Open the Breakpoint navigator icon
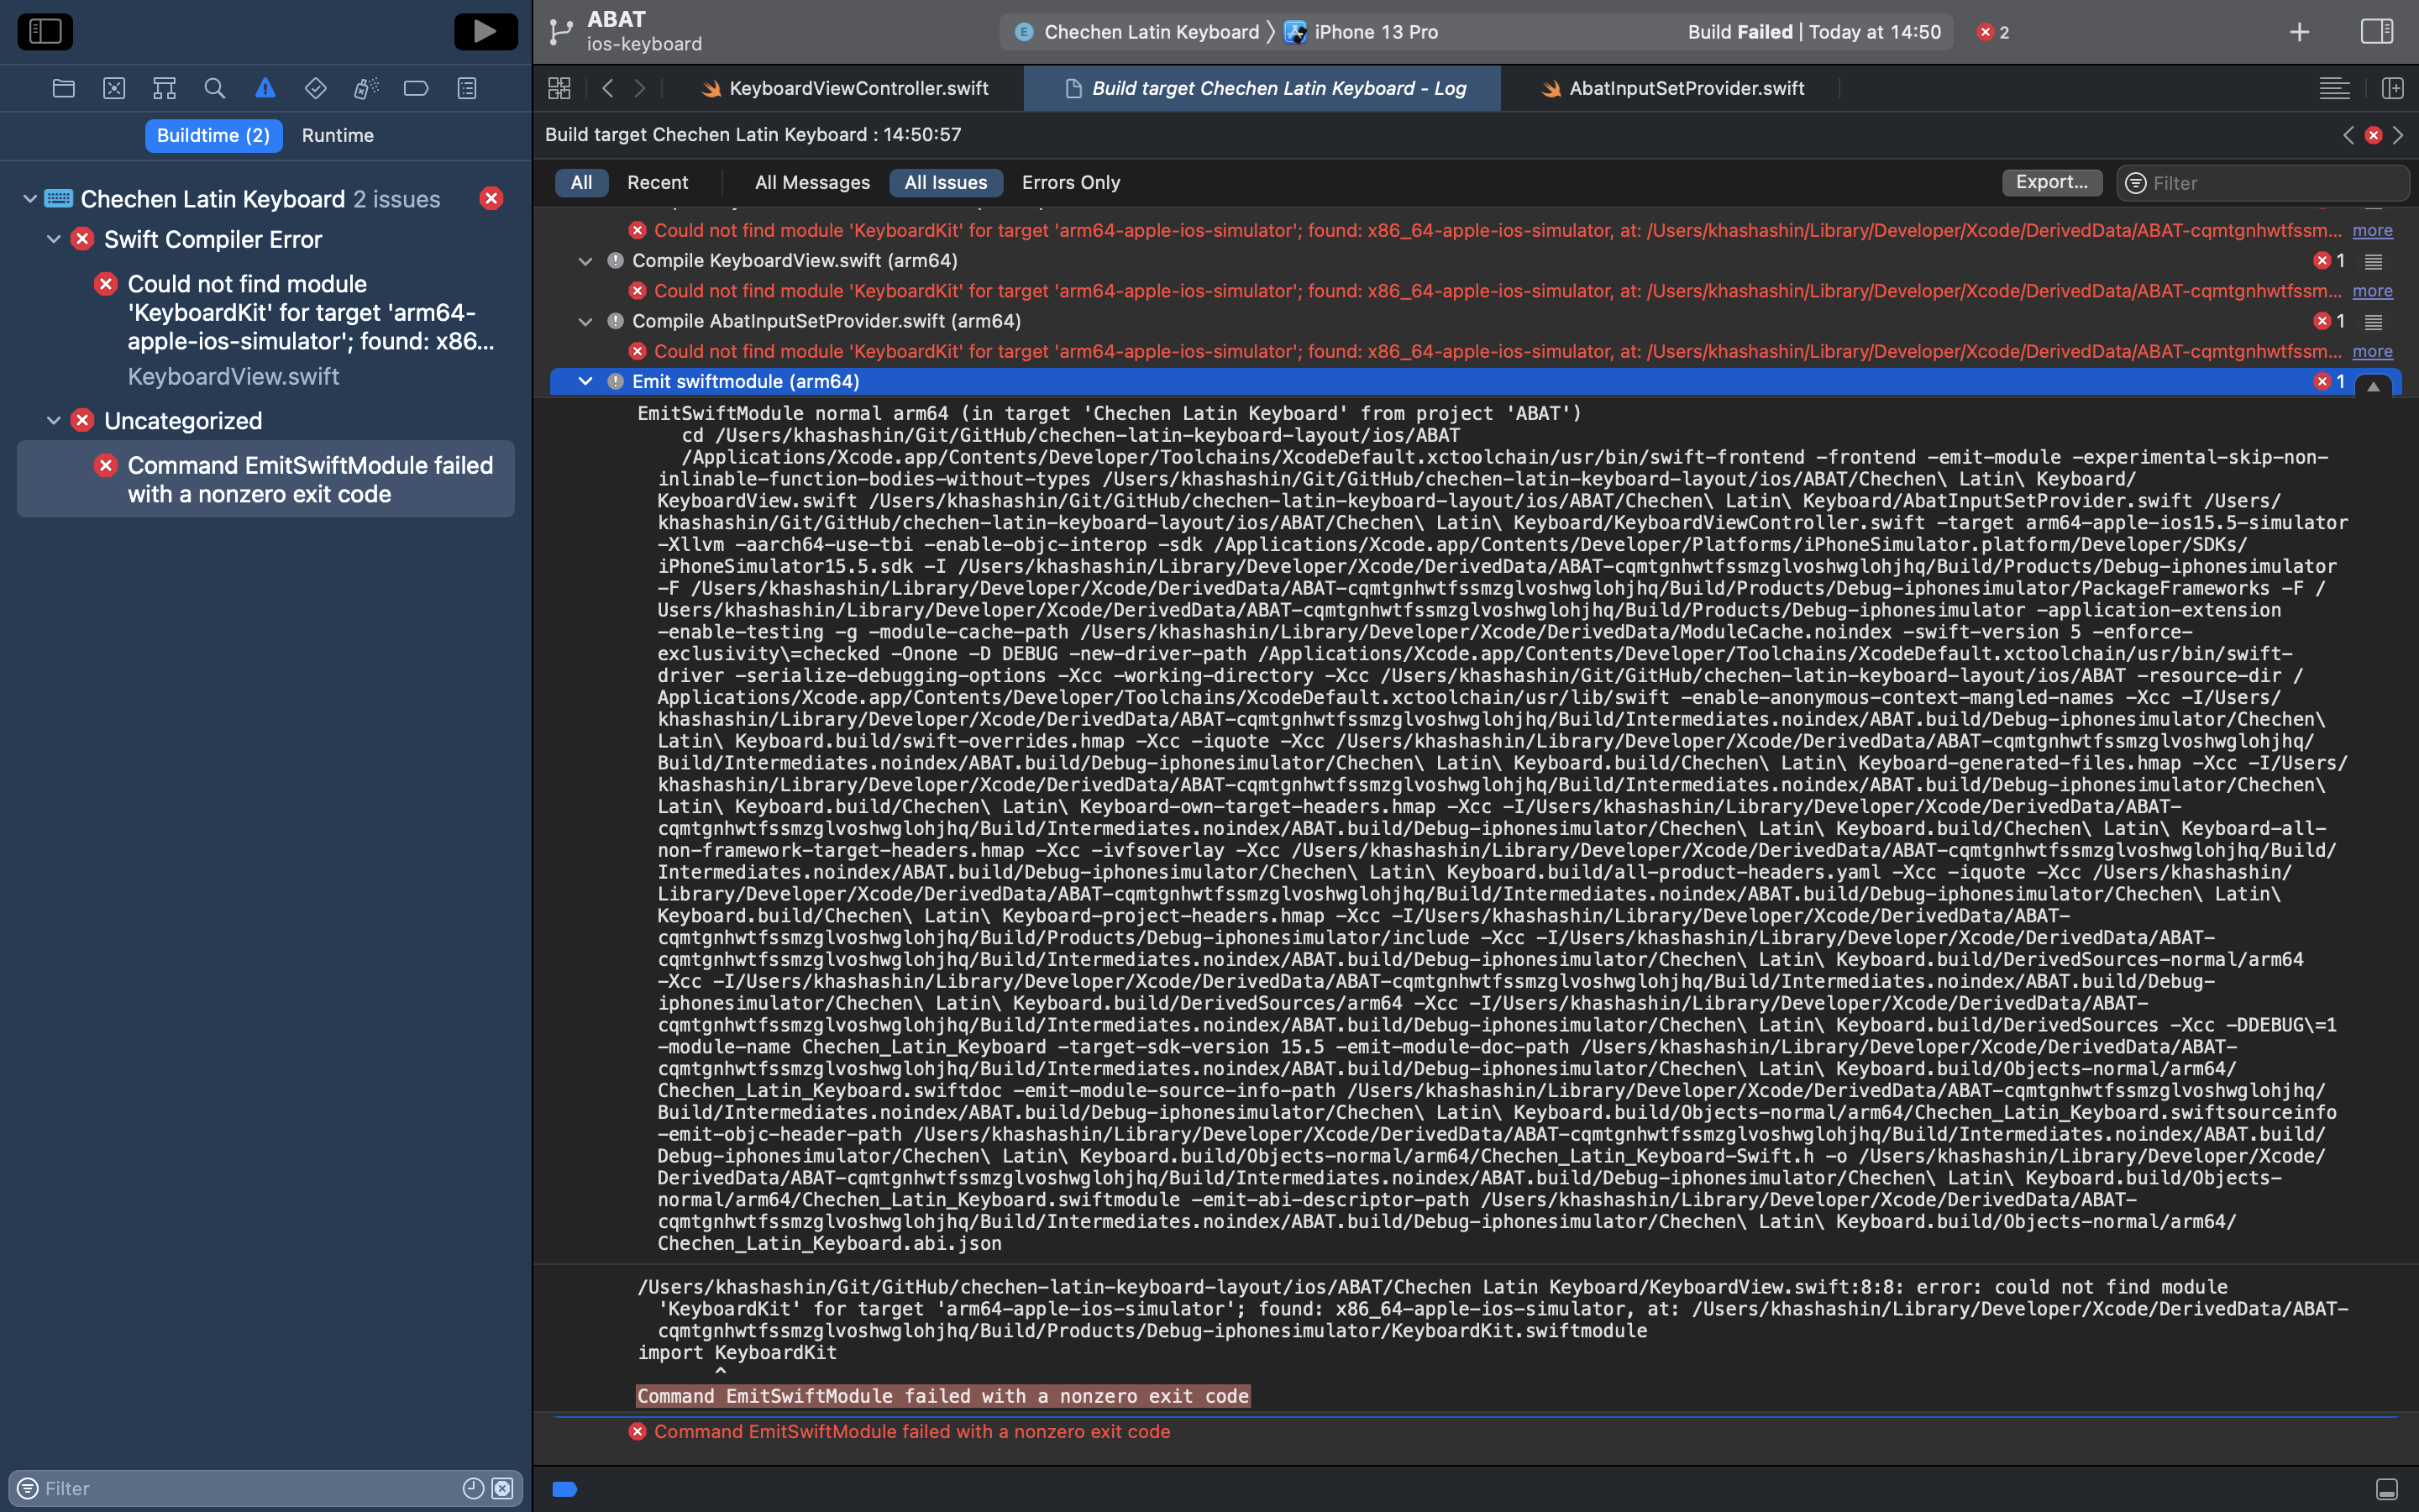Screen dimensions: 2419x1512 [x=416, y=88]
